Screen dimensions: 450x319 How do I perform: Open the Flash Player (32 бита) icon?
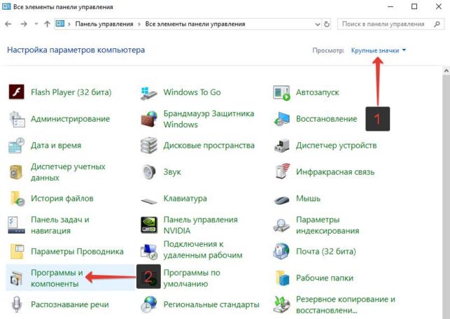tap(16, 92)
